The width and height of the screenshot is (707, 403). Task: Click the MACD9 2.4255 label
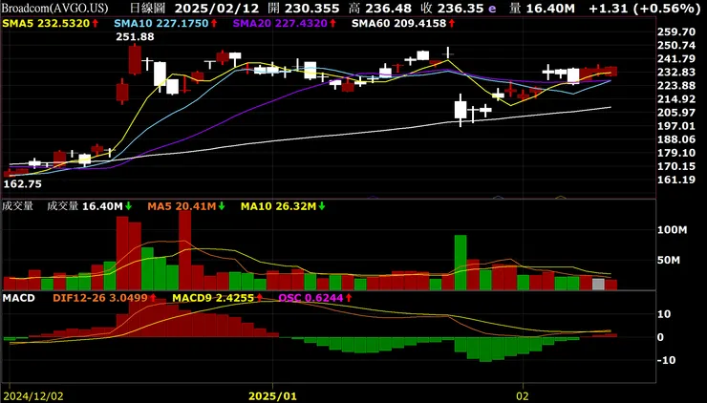pos(213,298)
